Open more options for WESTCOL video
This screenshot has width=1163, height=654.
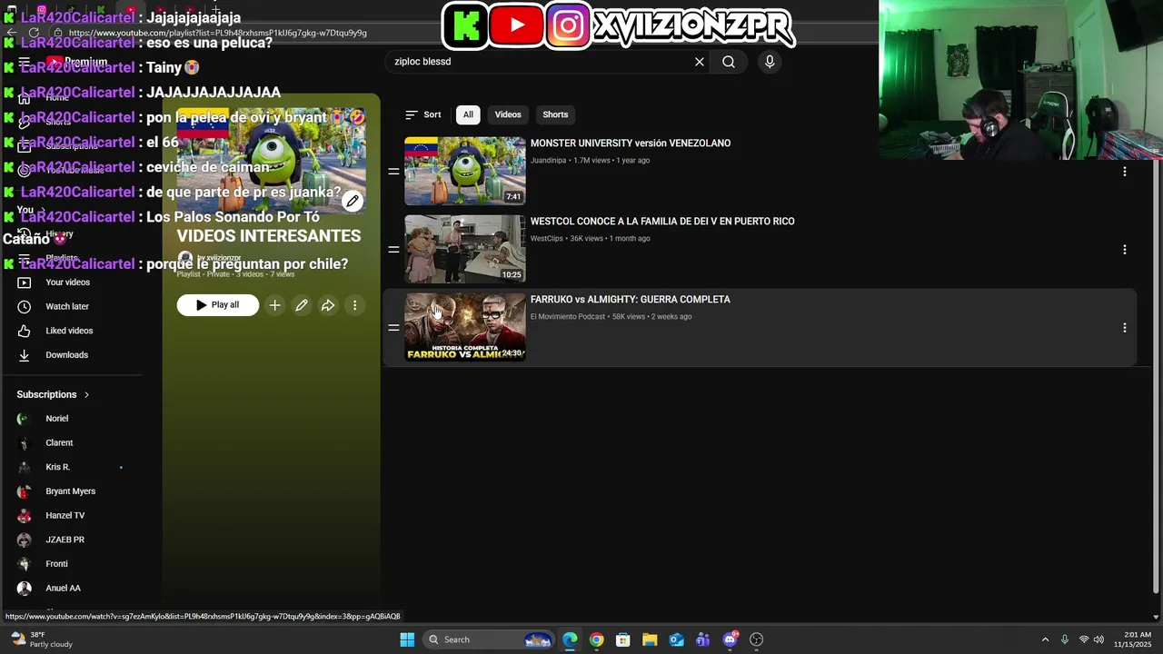[1125, 250]
